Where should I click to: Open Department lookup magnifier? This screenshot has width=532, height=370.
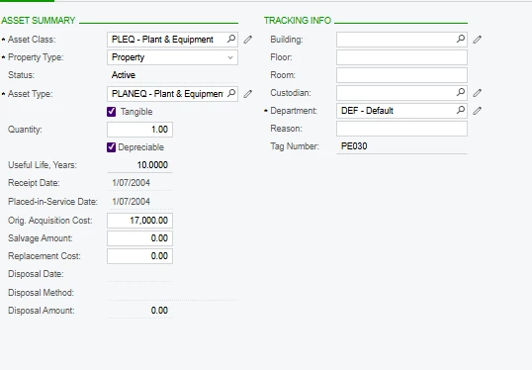click(x=461, y=110)
